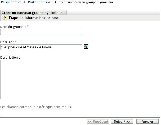Focus the Nom du groupe text field
Screen dimensions: 161x125
[41, 32]
